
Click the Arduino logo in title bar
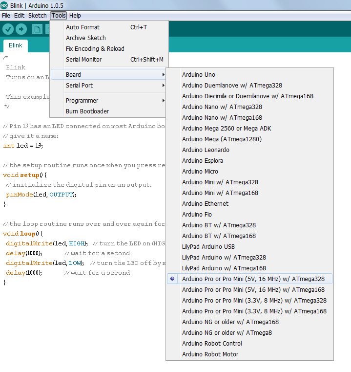pos(4,5)
